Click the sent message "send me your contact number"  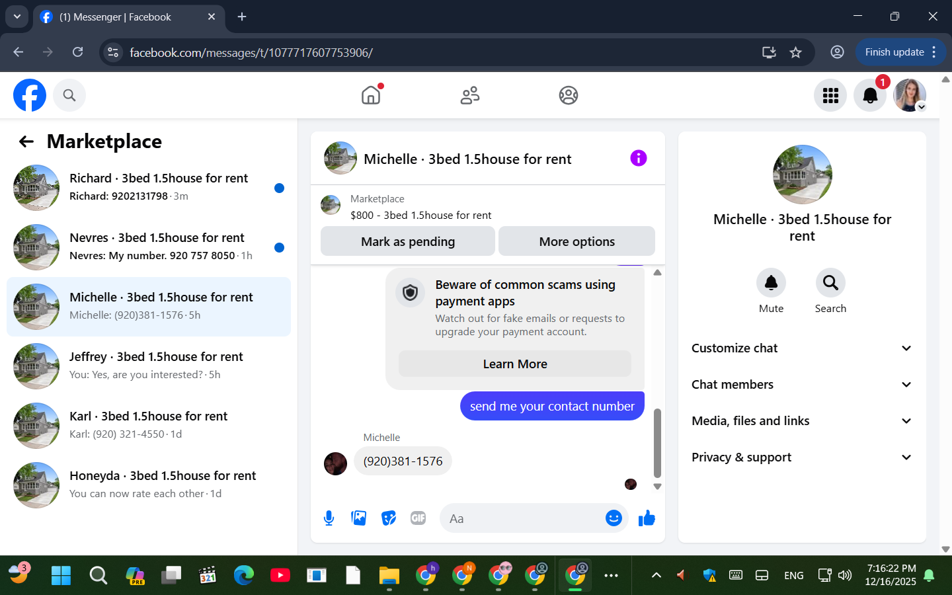click(x=552, y=406)
